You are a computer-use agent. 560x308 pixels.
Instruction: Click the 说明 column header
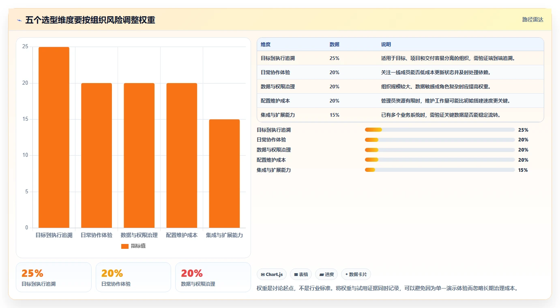386,45
